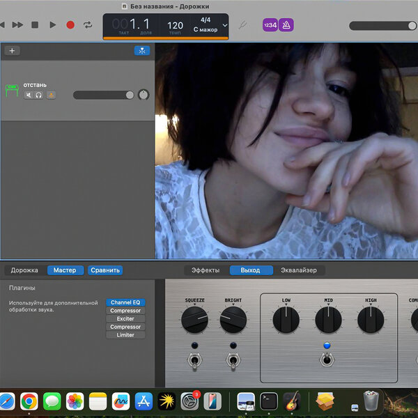Enable the 1234 count-in button

click(x=269, y=25)
